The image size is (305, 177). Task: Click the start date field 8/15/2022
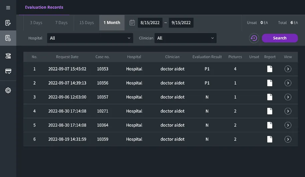tap(150, 23)
